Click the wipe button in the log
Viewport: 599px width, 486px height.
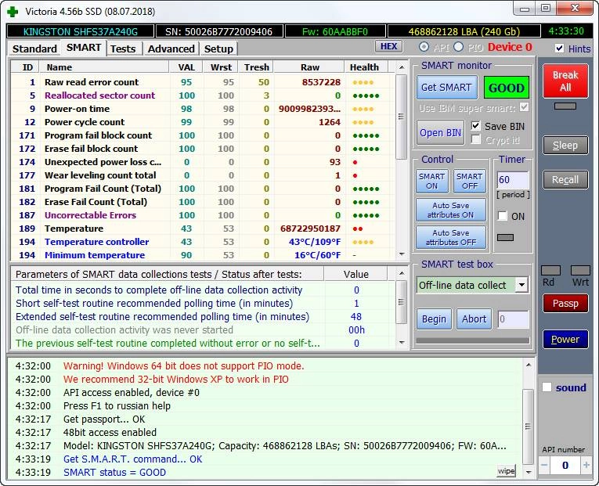506,470
